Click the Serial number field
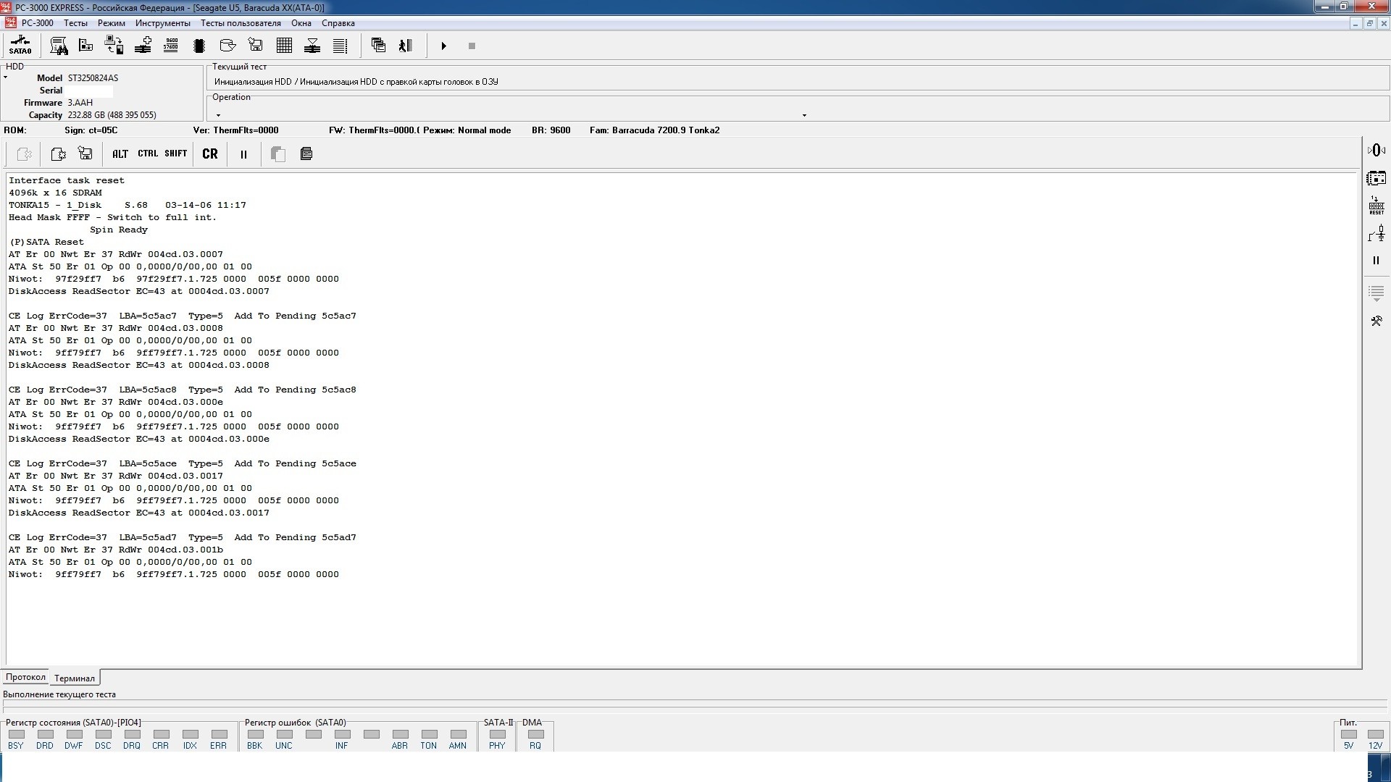This screenshot has width=1391, height=782. (x=90, y=91)
